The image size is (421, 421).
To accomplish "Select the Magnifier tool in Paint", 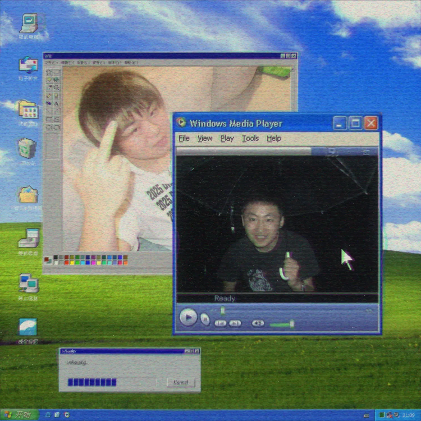I will 57,88.
